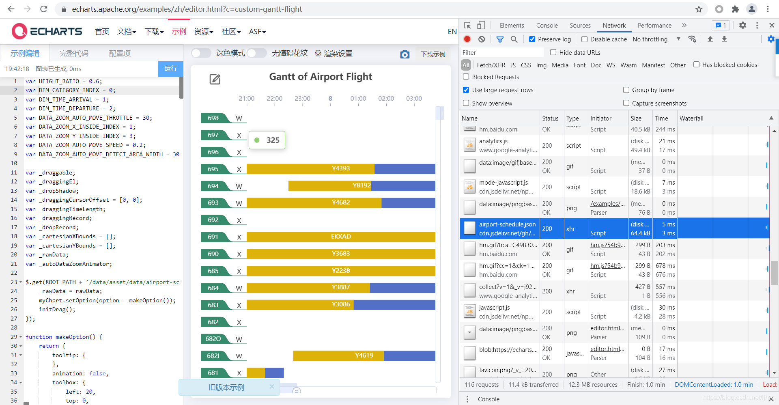
Task: Collapse code fold at line 29
Action: click(21, 337)
